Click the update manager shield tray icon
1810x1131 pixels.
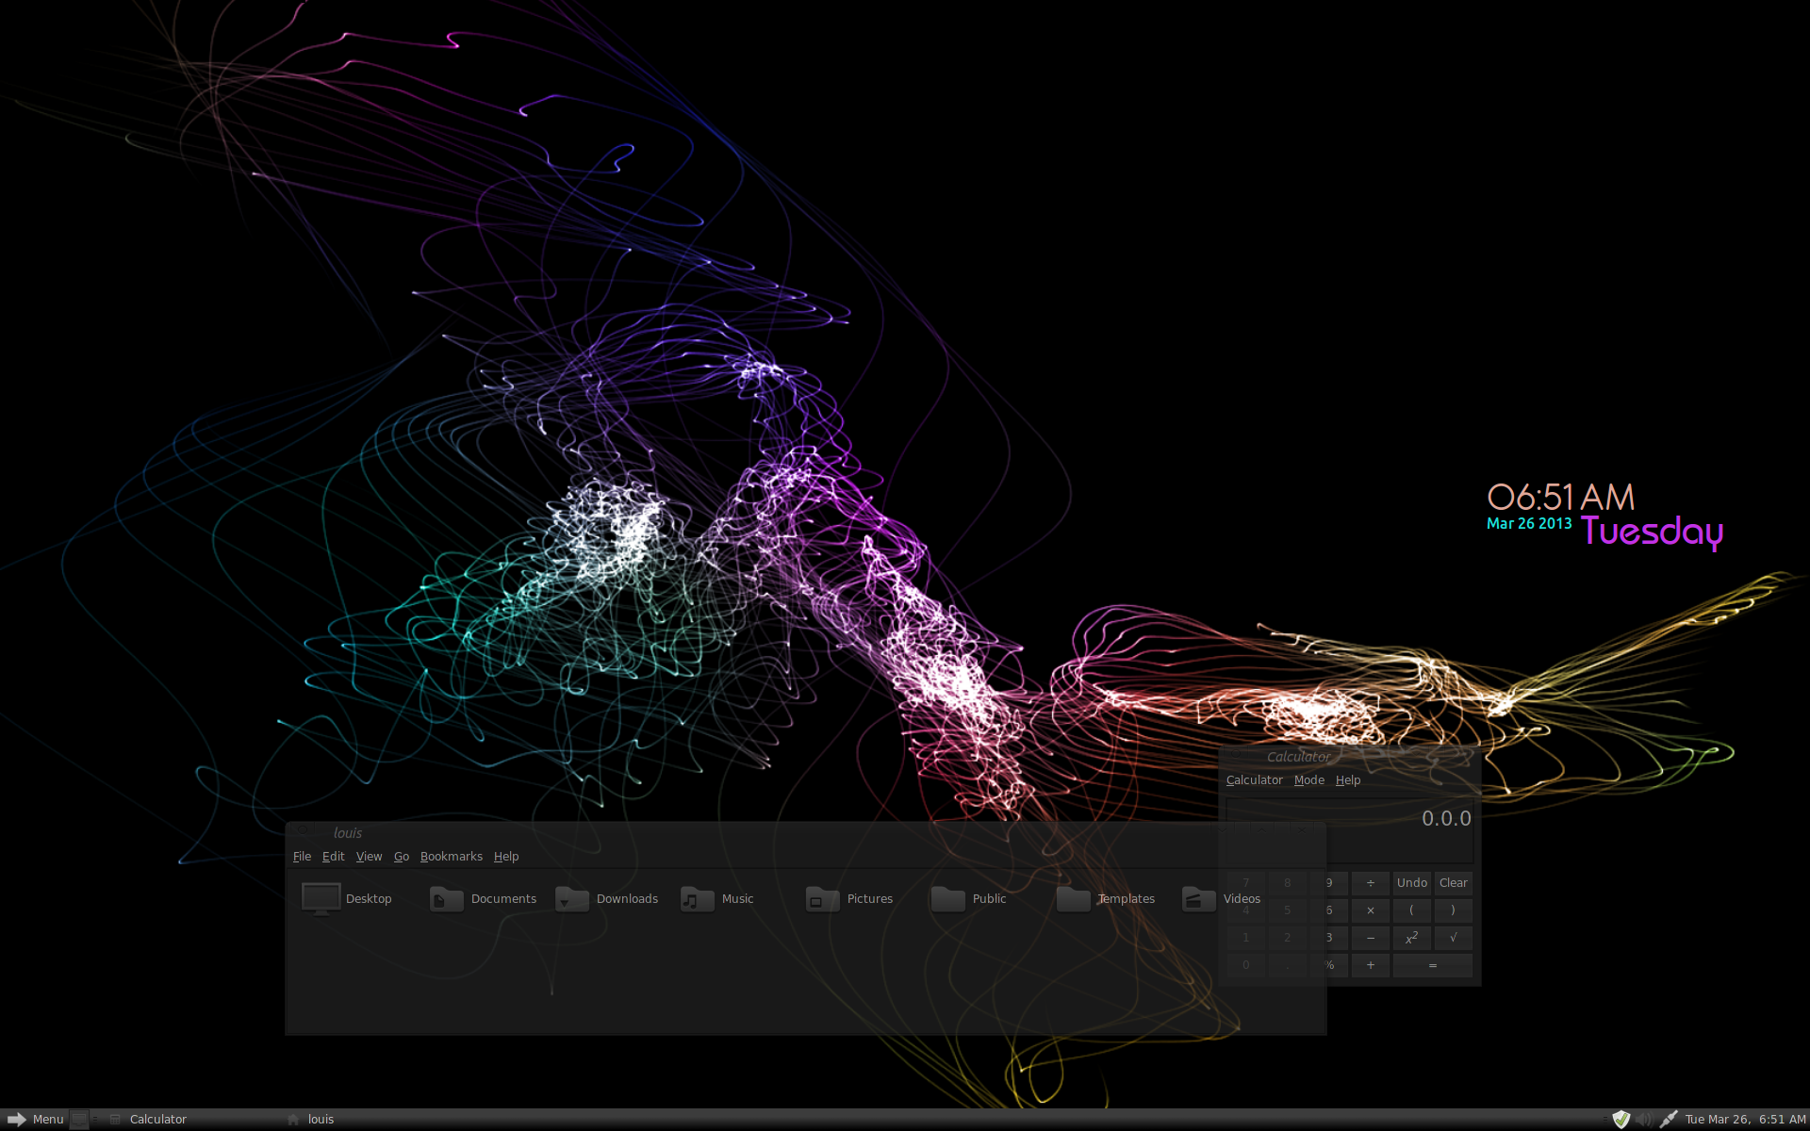[1621, 1119]
